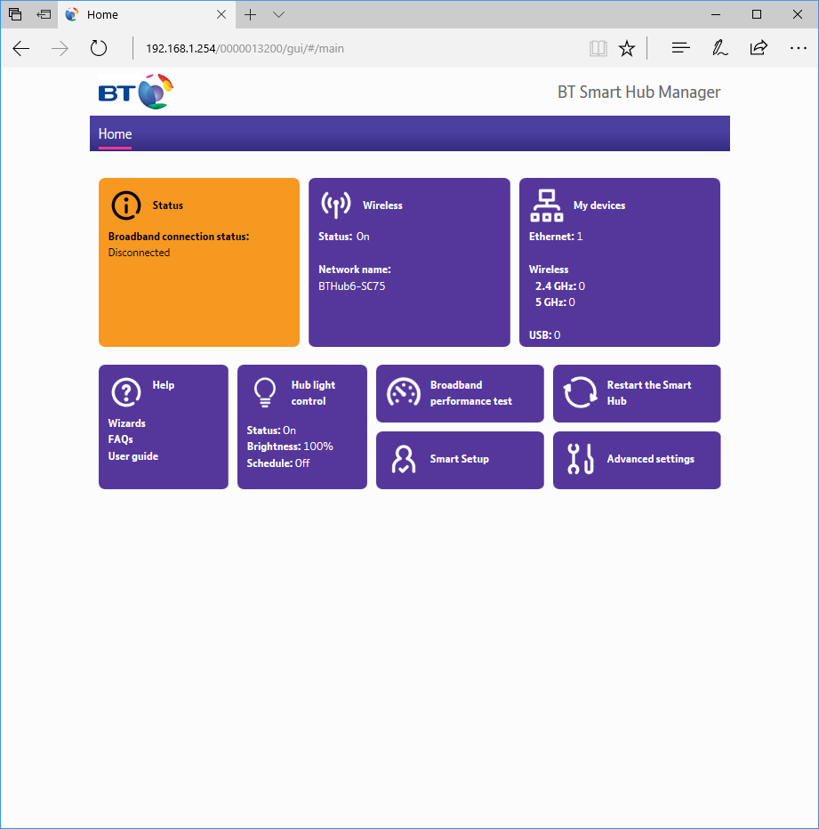819x829 pixels.
Task: Open a new browser tab
Action: (250, 15)
